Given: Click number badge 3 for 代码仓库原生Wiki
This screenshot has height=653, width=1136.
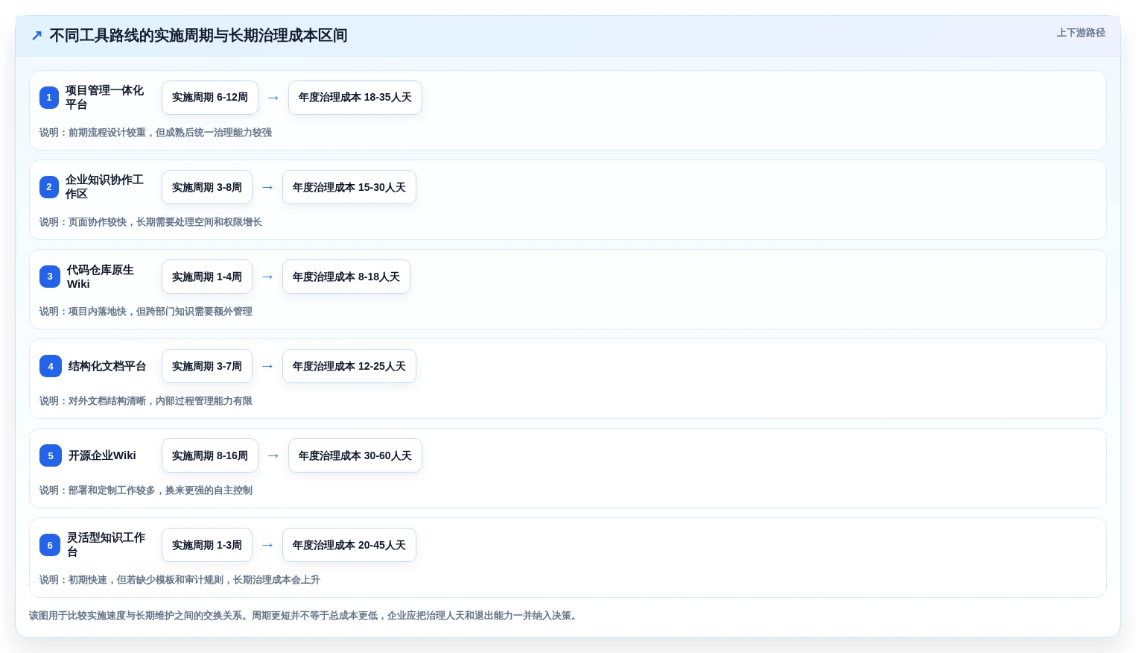Looking at the screenshot, I should pos(50,277).
